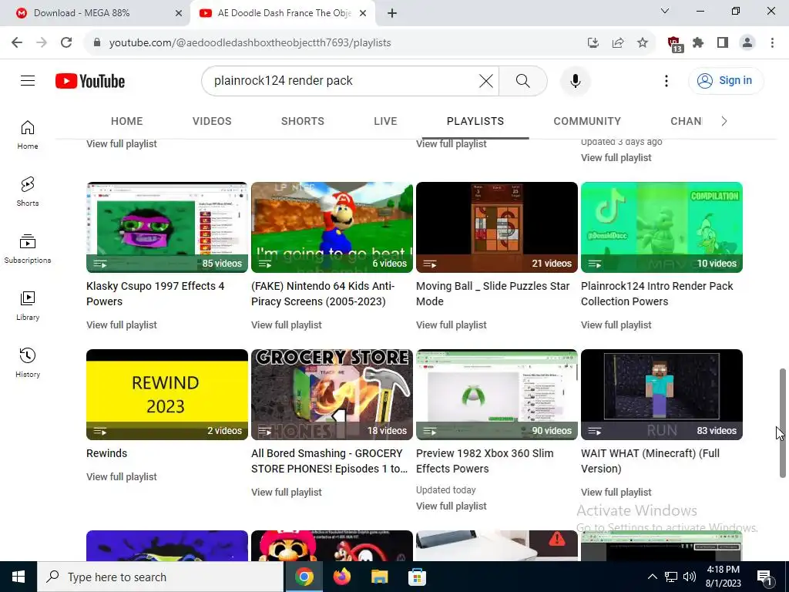View full playlist for Klasky Csupo 1997 Effects
The image size is (789, 592).
(x=121, y=325)
